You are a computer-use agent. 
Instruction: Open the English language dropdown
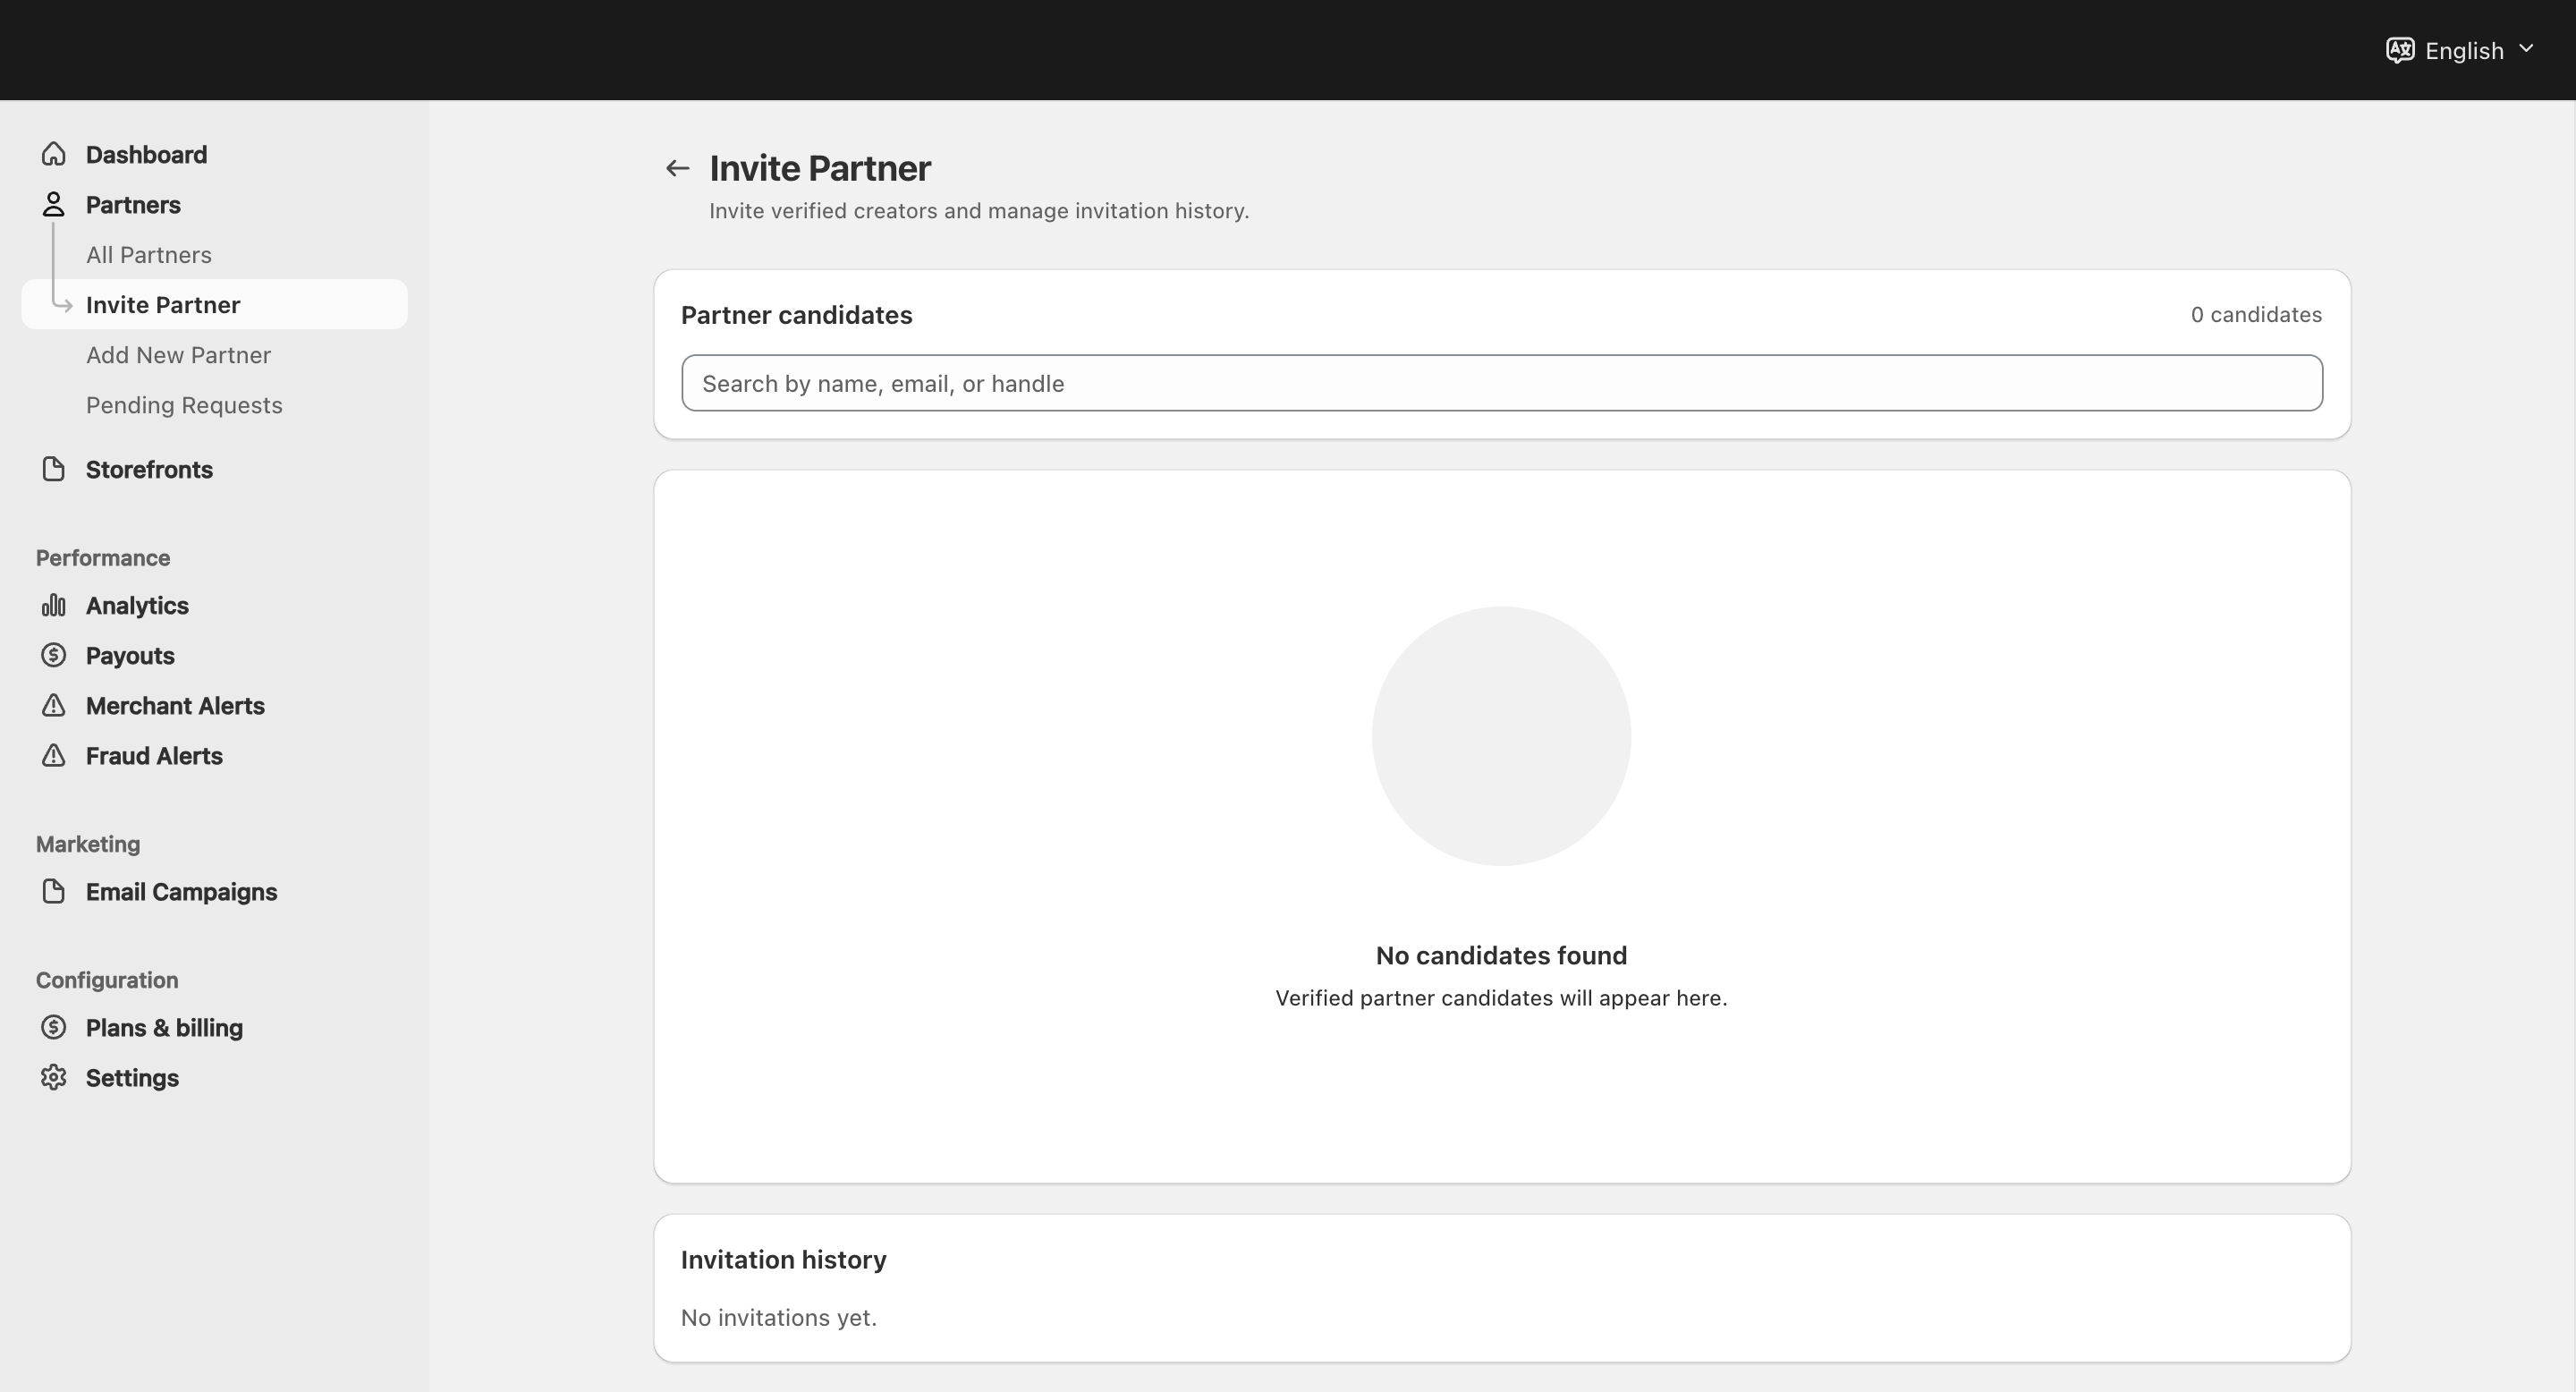pyautogui.click(x=2461, y=50)
